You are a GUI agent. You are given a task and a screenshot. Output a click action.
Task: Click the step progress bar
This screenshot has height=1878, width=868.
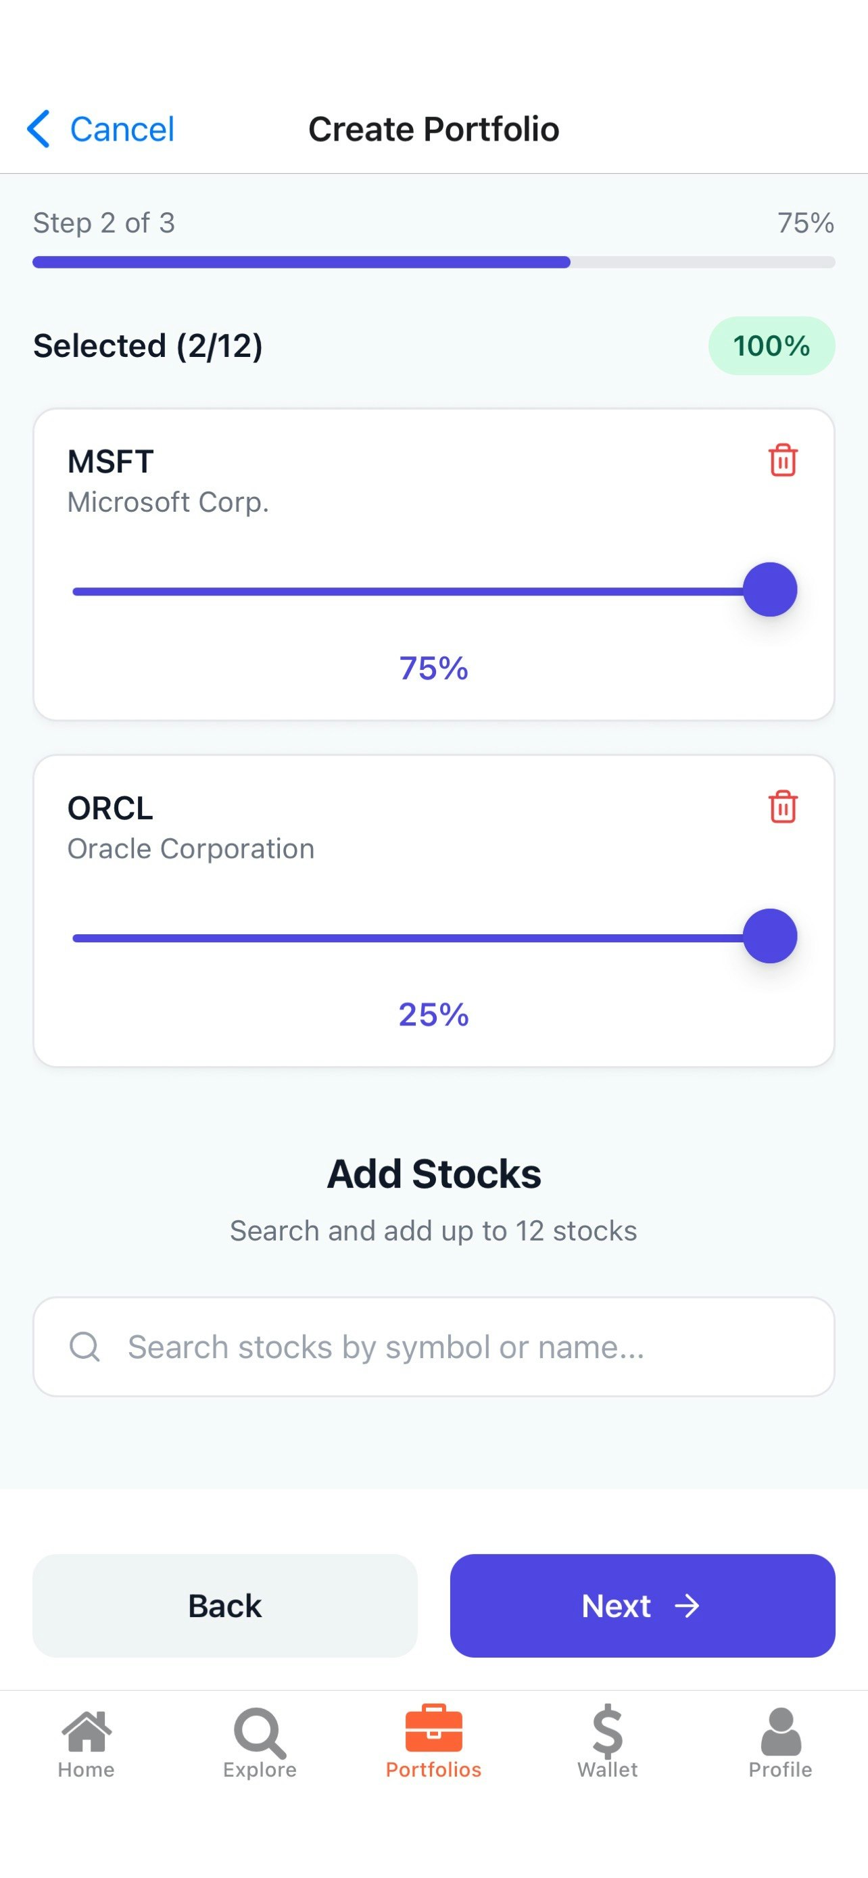433,262
